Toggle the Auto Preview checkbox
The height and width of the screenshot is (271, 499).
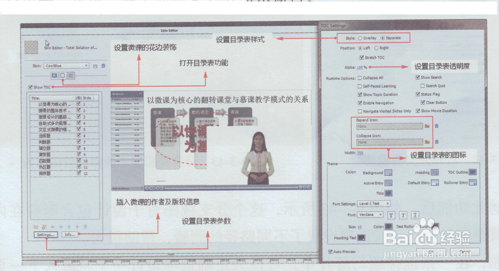tap(330, 252)
